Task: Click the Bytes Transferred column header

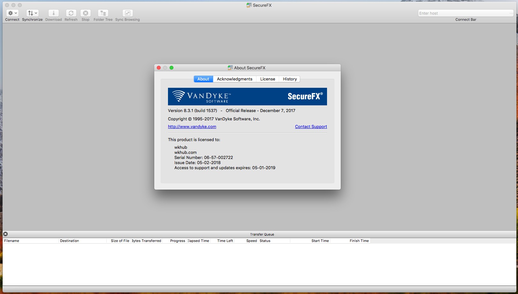Action: pos(147,241)
